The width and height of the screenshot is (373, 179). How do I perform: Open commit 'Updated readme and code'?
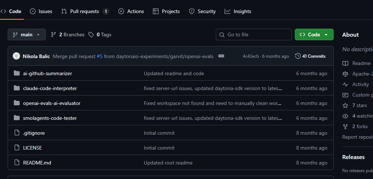174,74
